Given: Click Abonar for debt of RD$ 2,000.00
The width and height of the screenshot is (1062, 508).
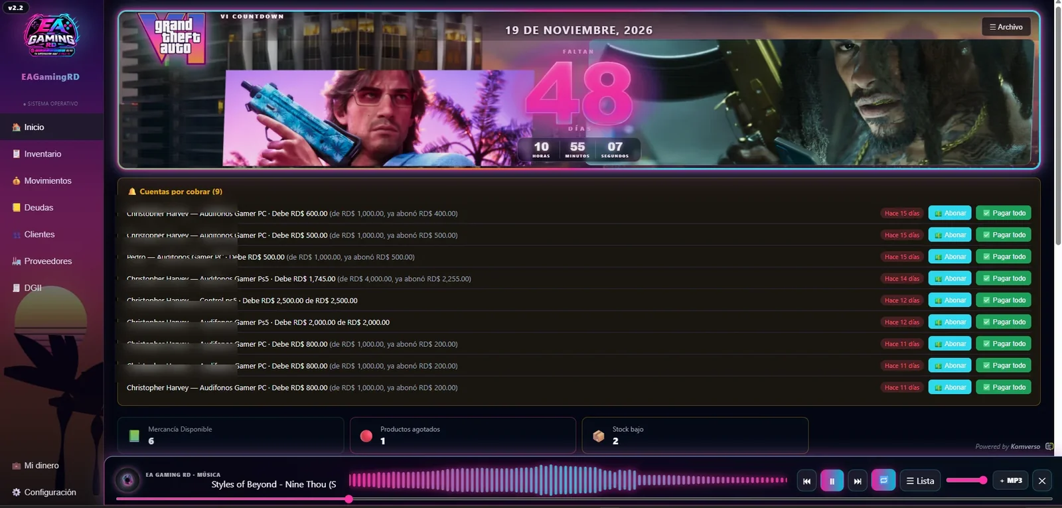Looking at the screenshot, I should pos(950,322).
